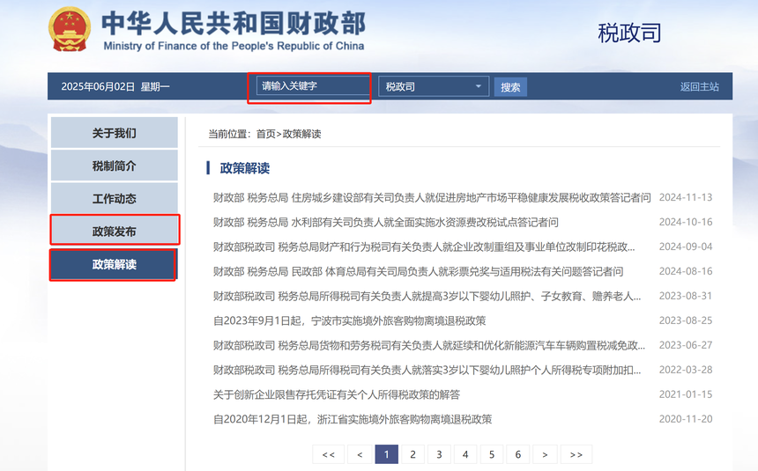Click the Ministry of Finance English subtitle

click(x=234, y=46)
